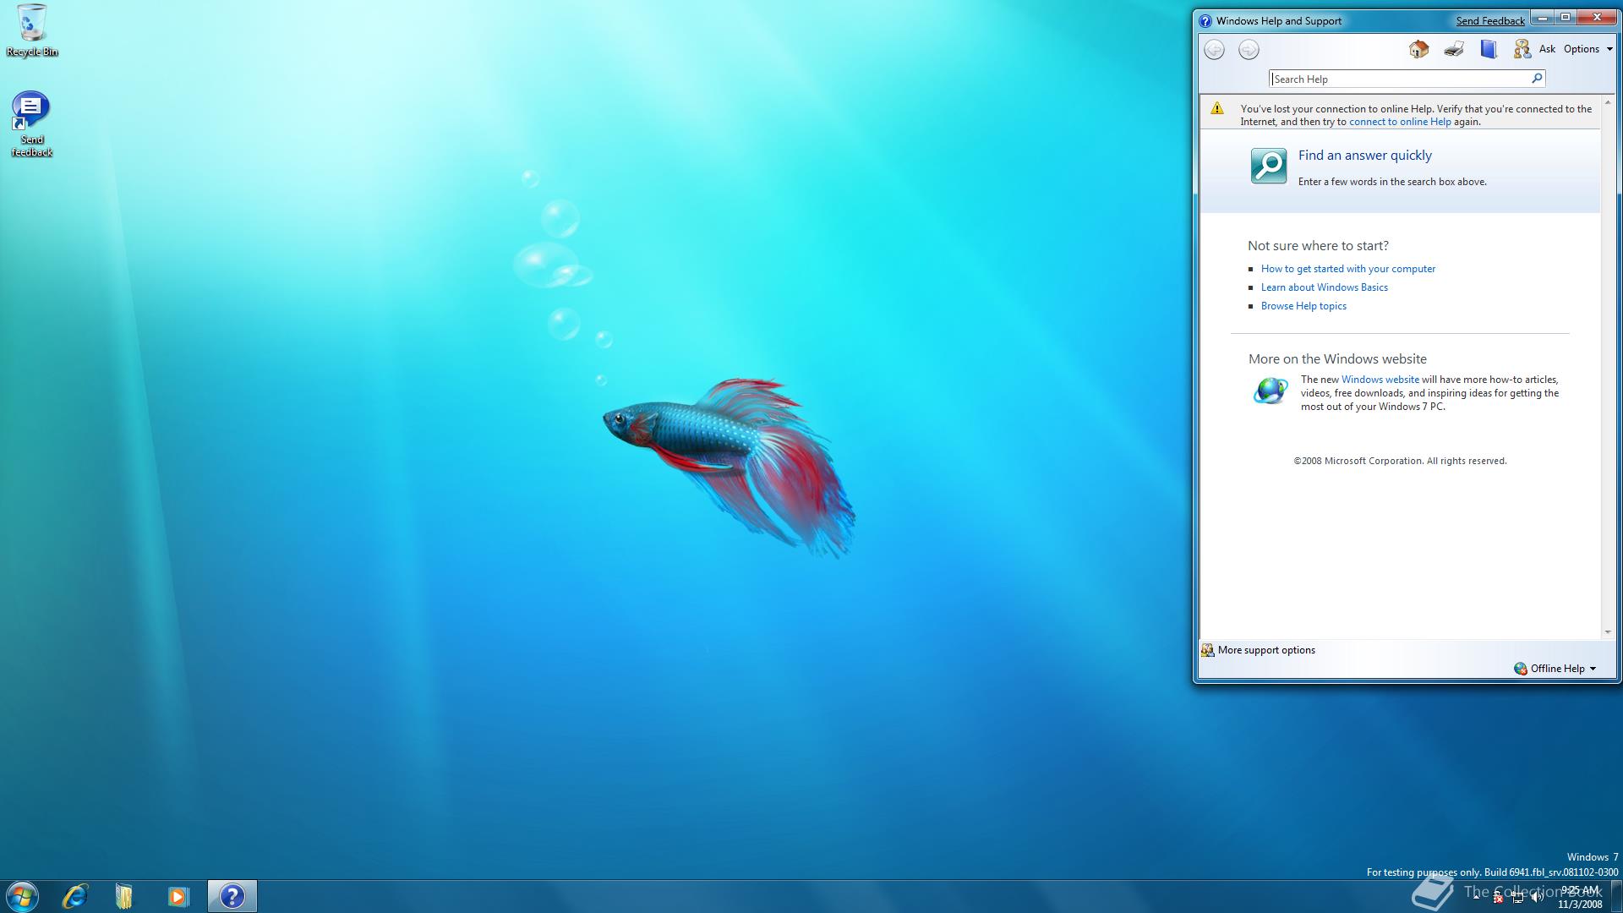Click the More support options people icon
Screen dimensions: 1623x913
(1208, 650)
